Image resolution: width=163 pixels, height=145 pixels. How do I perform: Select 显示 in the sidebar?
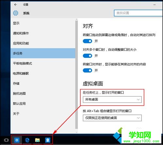click(x=43, y=23)
